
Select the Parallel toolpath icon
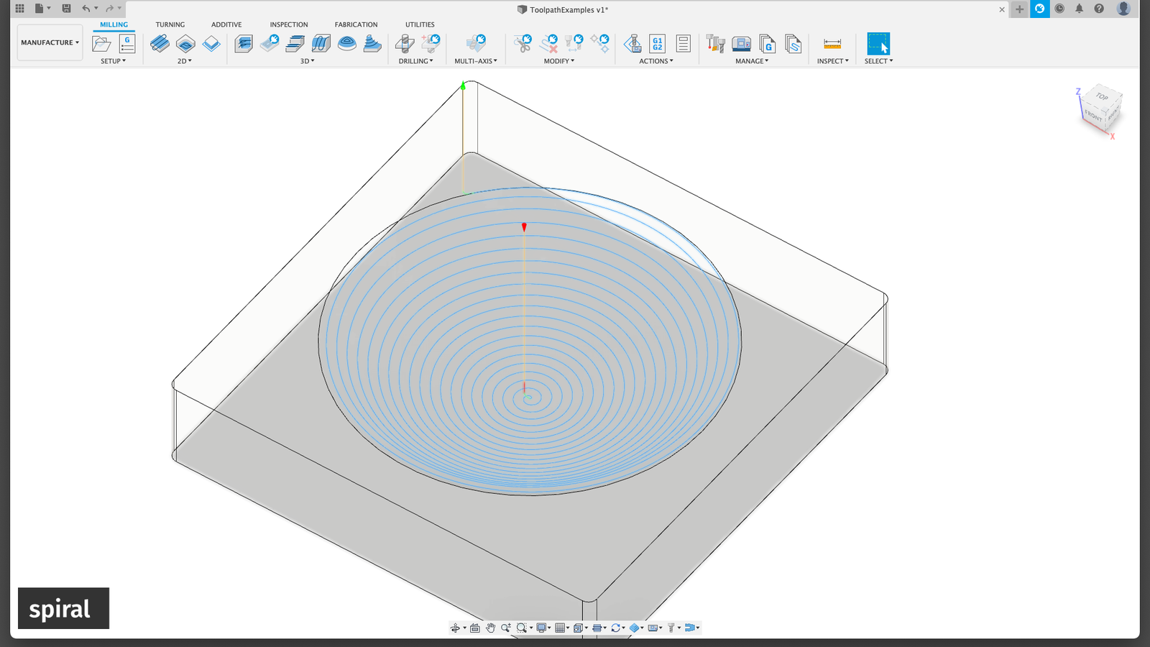point(321,44)
